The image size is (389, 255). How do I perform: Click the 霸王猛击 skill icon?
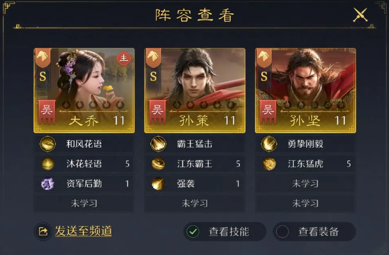point(158,144)
